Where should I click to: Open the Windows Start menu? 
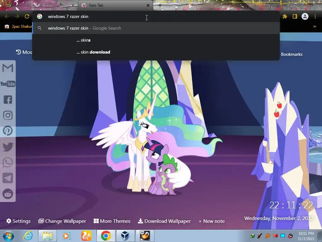[x=8, y=236]
